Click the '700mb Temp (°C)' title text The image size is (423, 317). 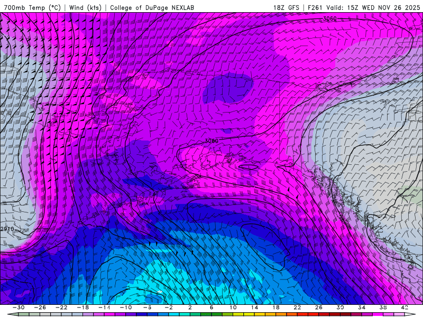click(x=32, y=7)
